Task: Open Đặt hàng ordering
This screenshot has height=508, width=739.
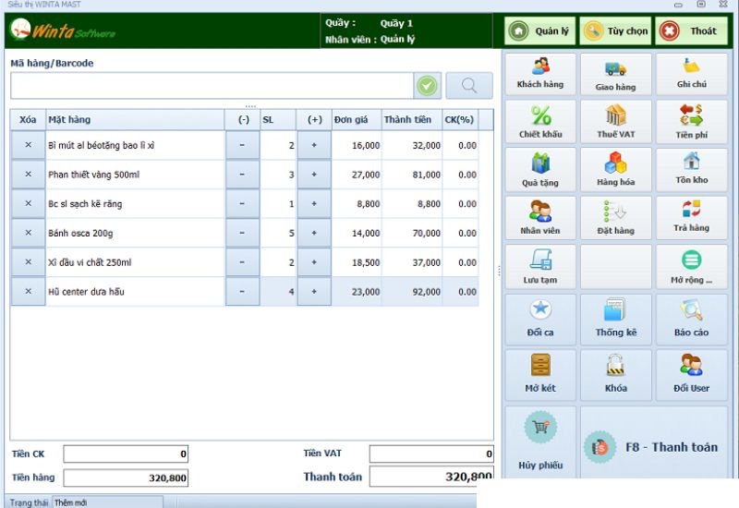Action: (x=615, y=218)
